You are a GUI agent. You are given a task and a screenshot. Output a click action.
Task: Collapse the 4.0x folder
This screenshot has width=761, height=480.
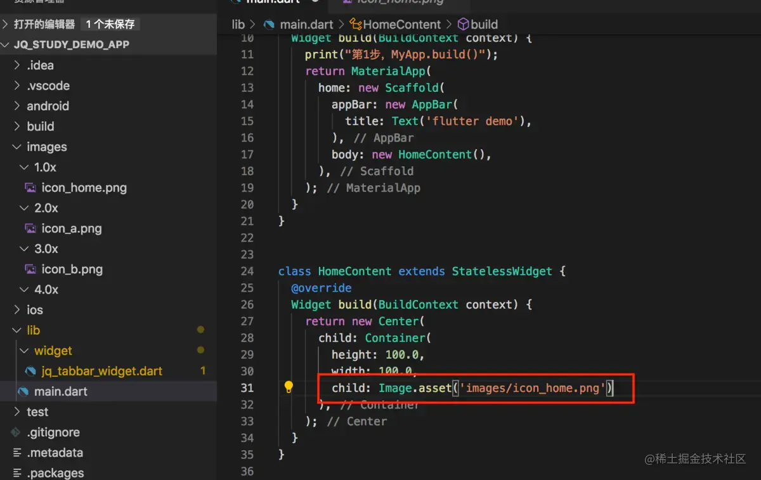coord(24,289)
